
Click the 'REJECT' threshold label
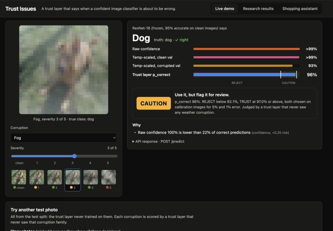pyautogui.click(x=237, y=83)
